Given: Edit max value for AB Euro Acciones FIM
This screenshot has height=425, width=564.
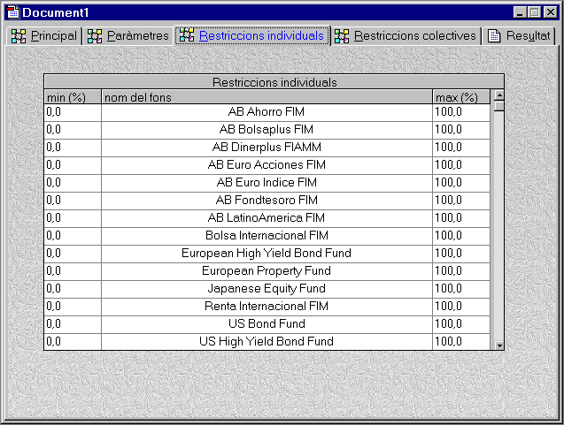Looking at the screenshot, I should pyautogui.click(x=461, y=165).
